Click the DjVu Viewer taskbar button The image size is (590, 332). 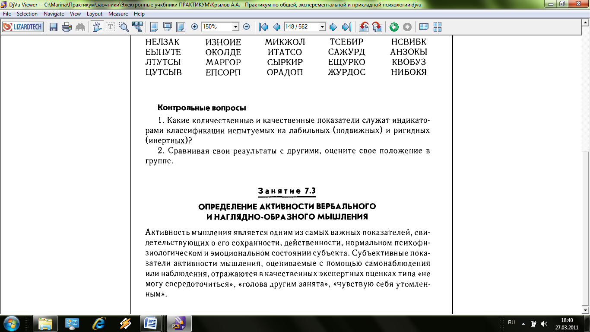(179, 323)
